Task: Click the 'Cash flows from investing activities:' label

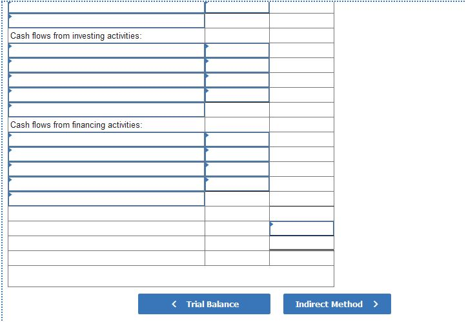Action: (76, 35)
